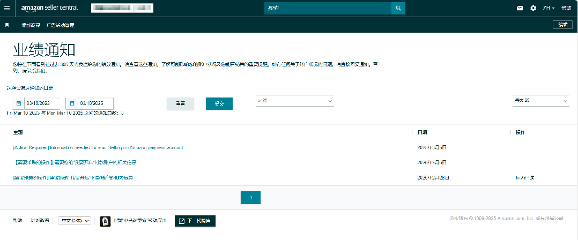Viewport: 578px width, 240px height.
Task: Go to page 1 in pagination
Action: coord(250,198)
